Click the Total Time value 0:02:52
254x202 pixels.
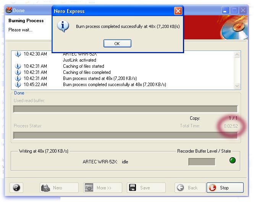231,126
